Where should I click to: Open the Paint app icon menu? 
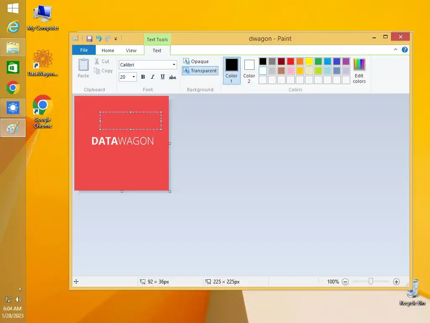click(x=76, y=39)
